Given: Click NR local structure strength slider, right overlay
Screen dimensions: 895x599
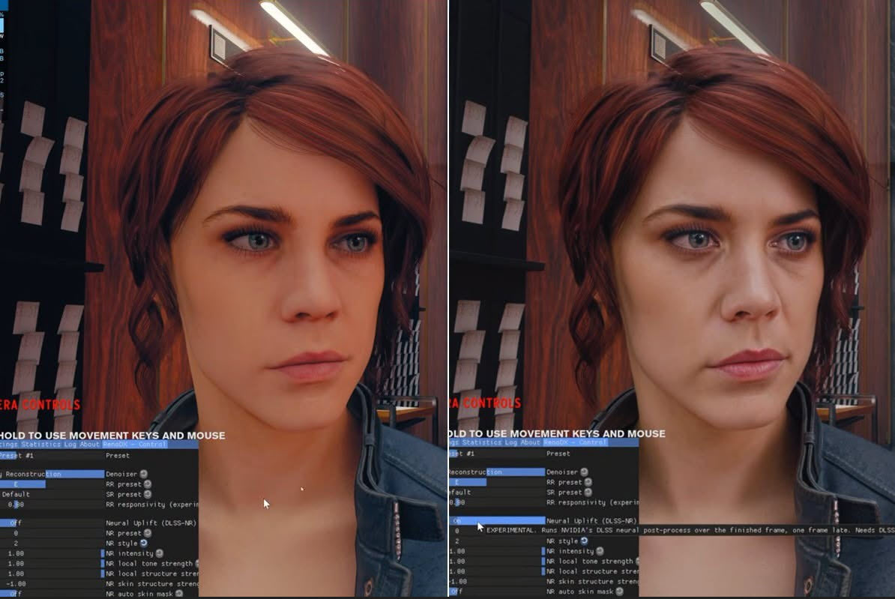Looking at the screenshot, I should click(x=496, y=571).
